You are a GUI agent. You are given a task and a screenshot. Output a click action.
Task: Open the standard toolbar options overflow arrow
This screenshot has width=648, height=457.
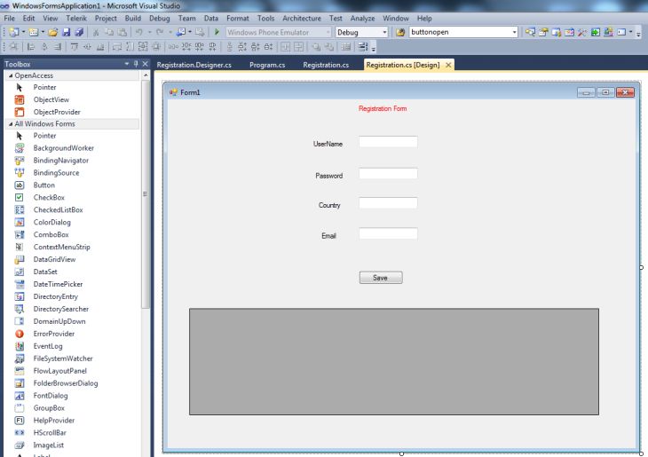638,34
